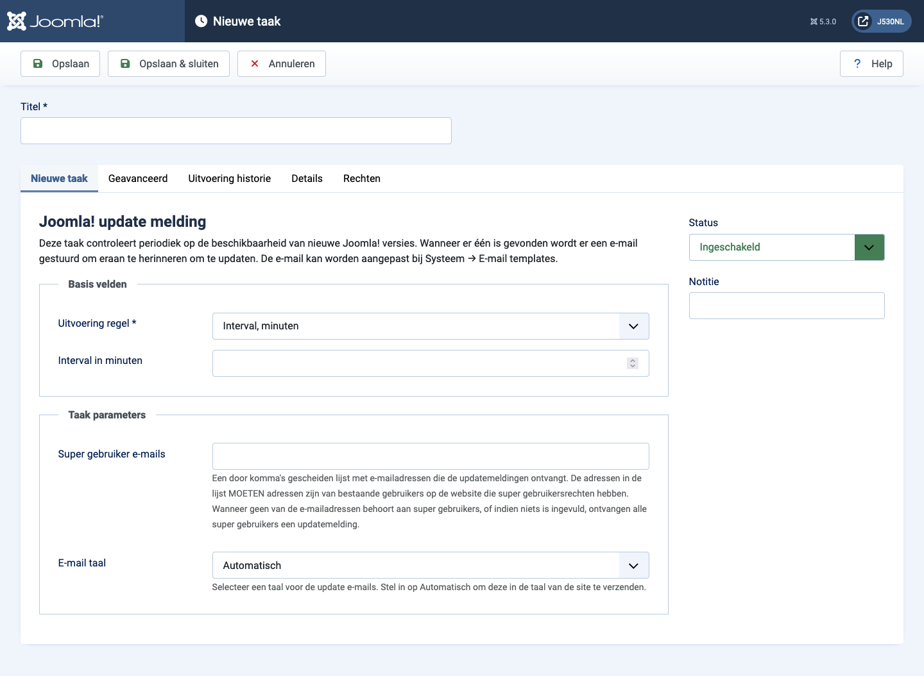
Task: Click the Basis velden legend
Action: [98, 284]
